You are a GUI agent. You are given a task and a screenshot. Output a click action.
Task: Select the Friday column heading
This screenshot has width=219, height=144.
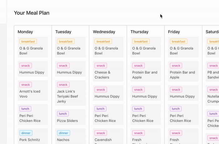174,32
